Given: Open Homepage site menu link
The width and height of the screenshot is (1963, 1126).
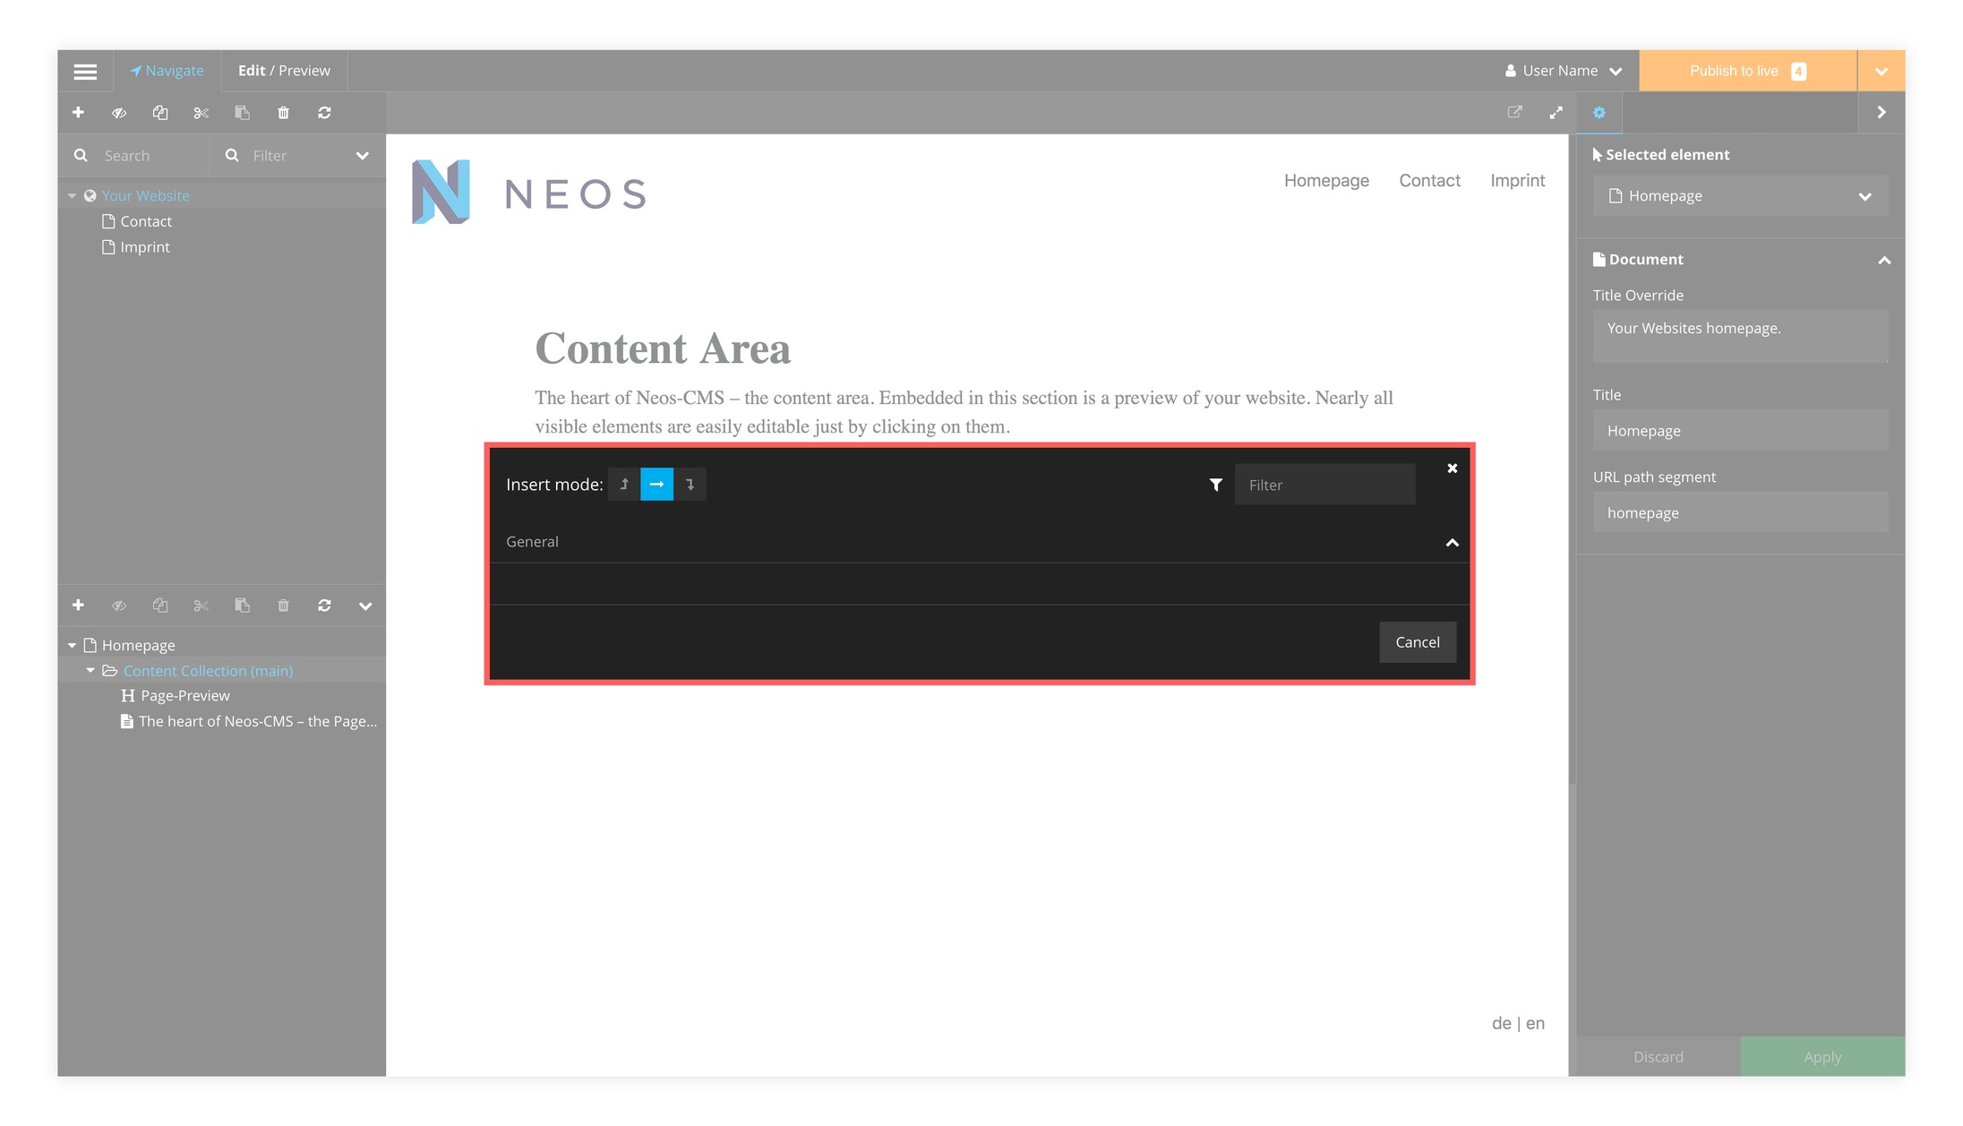Looking at the screenshot, I should [x=1326, y=180].
